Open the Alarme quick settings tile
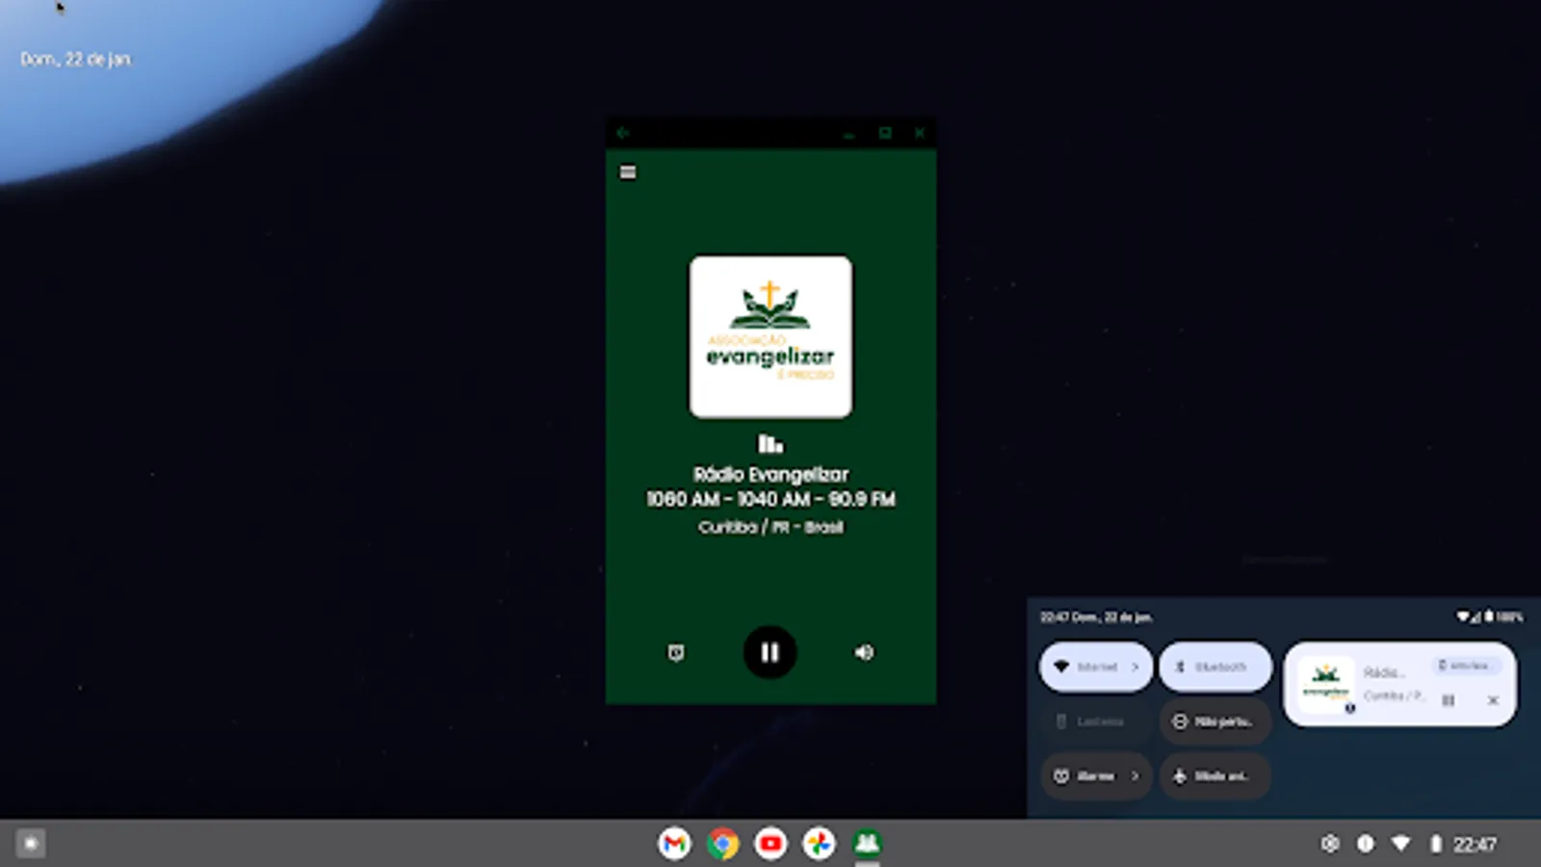Image resolution: width=1541 pixels, height=867 pixels. tap(1095, 775)
